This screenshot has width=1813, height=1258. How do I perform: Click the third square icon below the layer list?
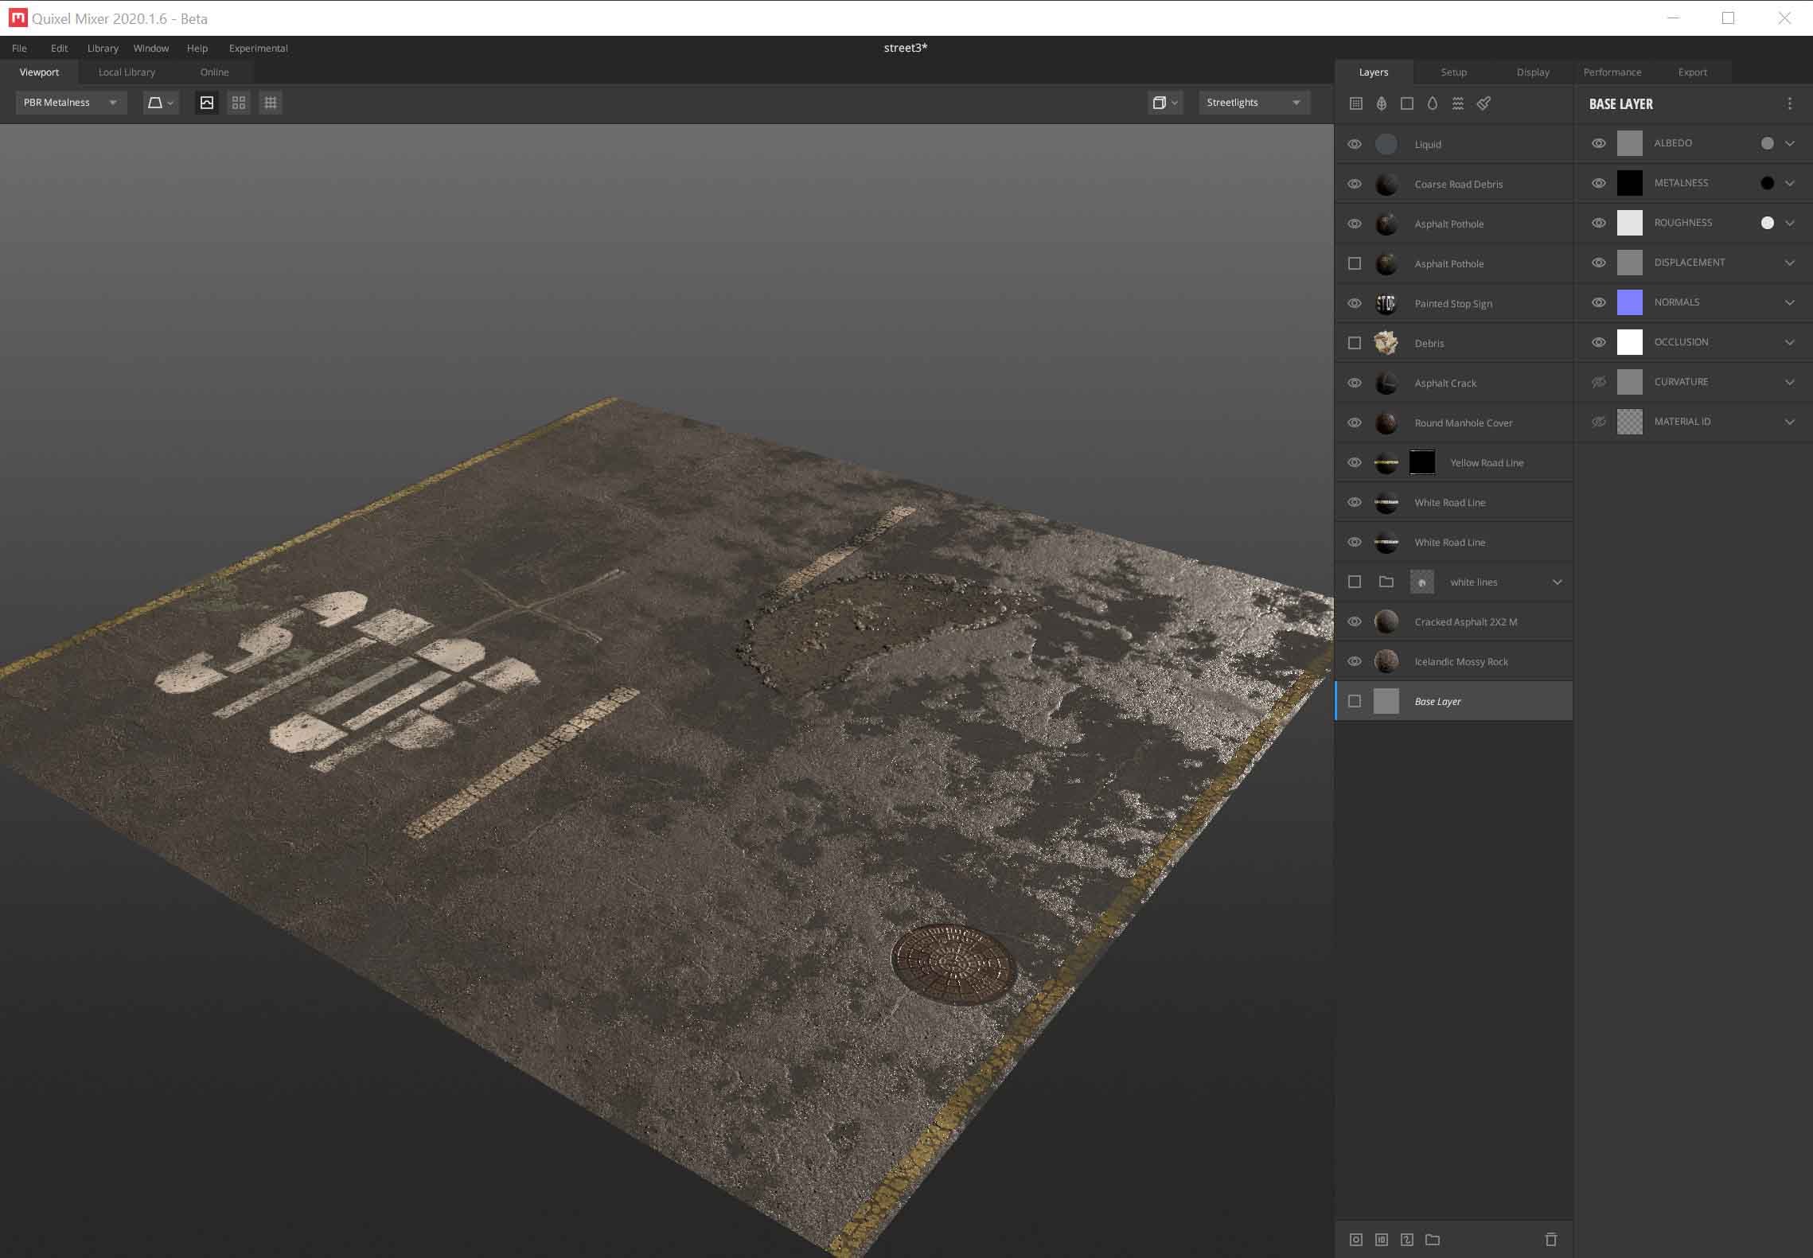pos(1407,1240)
